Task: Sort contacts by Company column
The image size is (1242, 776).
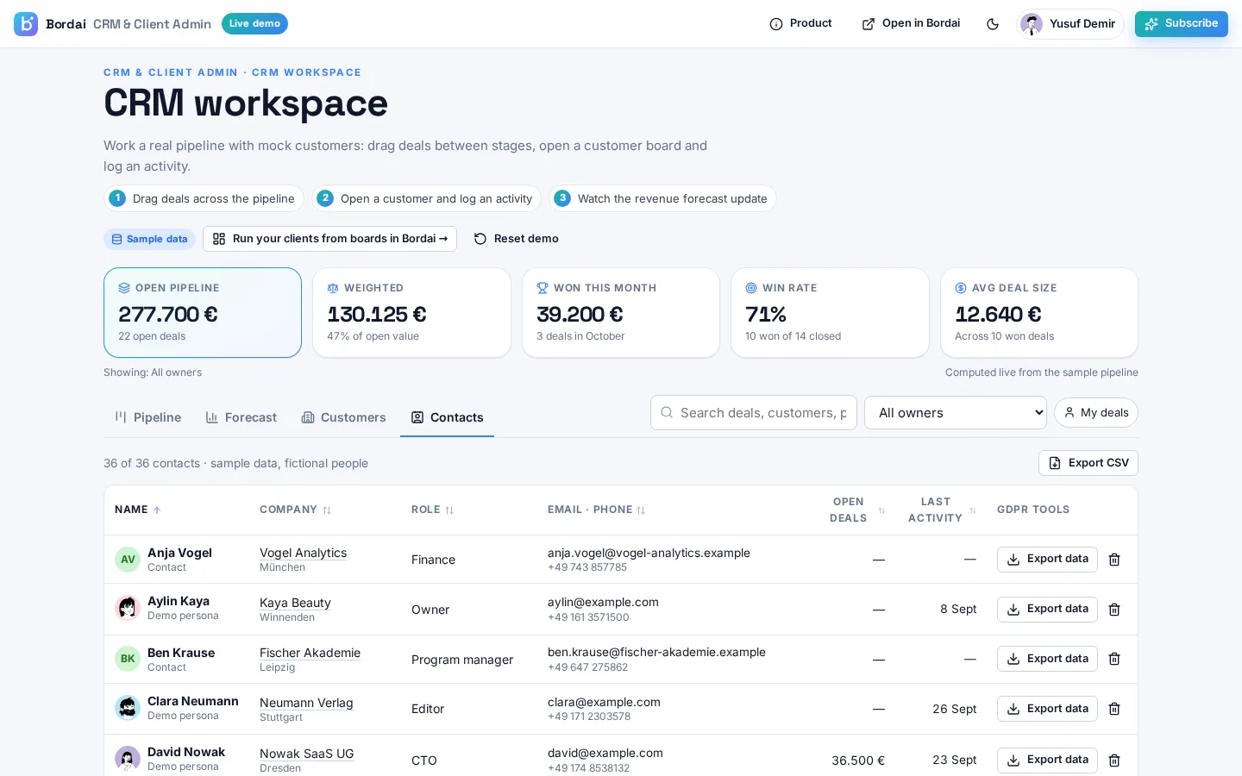Action: point(296,510)
